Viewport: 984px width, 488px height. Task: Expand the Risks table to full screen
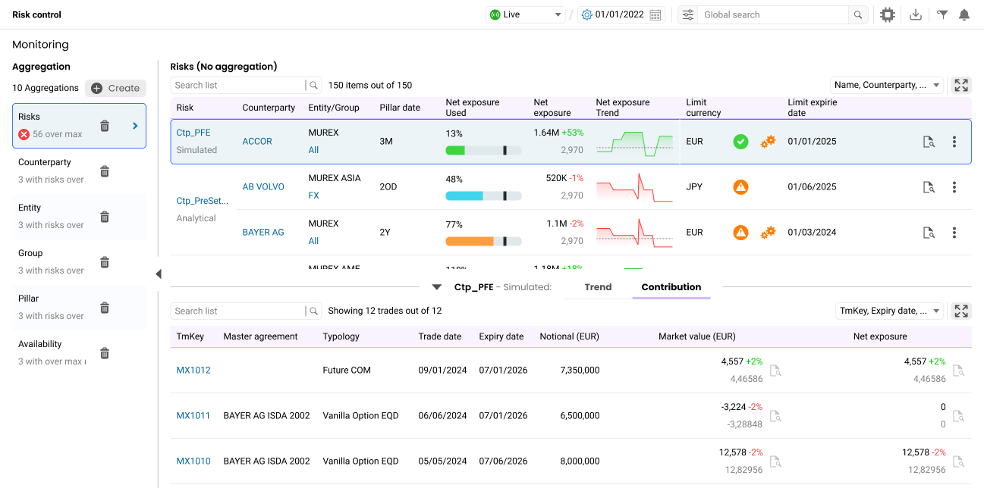pyautogui.click(x=961, y=85)
